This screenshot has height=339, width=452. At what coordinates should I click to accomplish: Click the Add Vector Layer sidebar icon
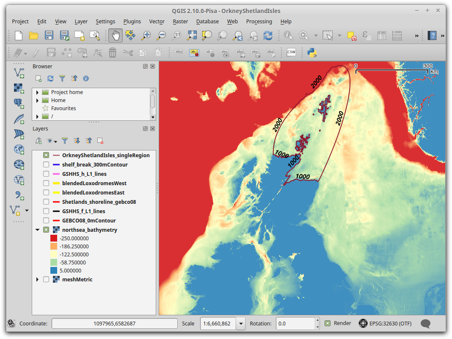pyautogui.click(x=19, y=73)
